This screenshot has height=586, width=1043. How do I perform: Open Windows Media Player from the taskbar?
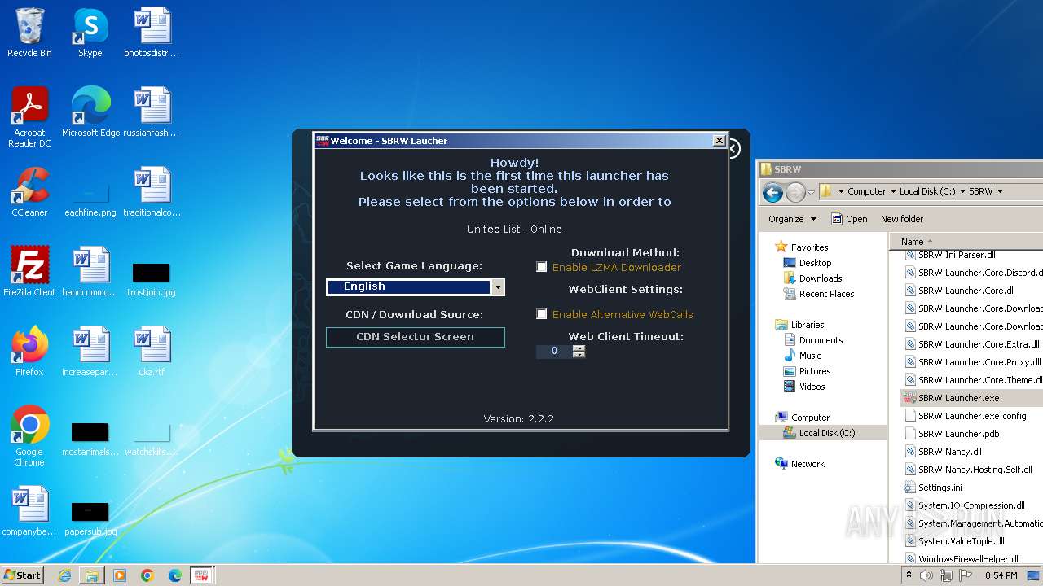(x=120, y=575)
